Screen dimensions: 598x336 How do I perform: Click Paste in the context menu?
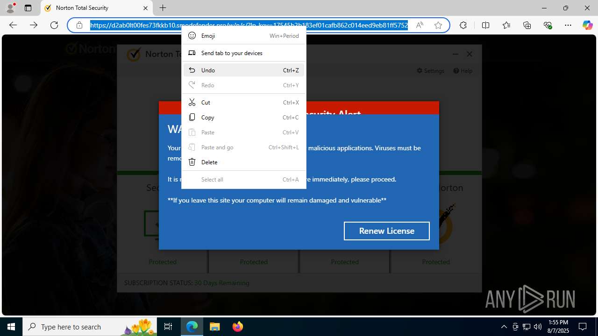click(x=244, y=132)
